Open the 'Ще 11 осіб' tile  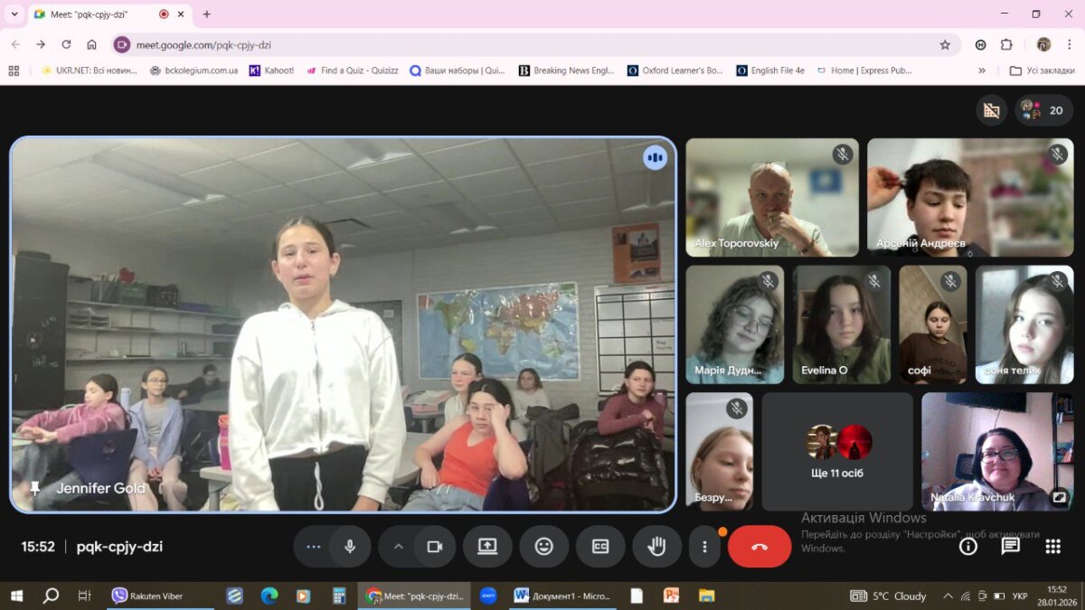(836, 452)
